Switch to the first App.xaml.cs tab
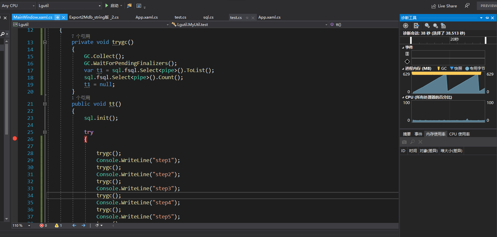Viewport: 497px width, 237px height. pyautogui.click(x=147, y=17)
